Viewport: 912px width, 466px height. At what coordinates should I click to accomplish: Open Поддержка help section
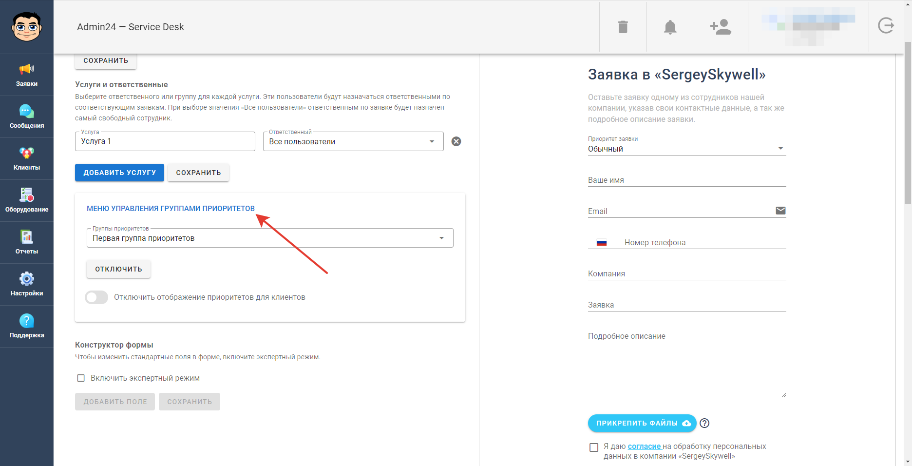point(27,327)
